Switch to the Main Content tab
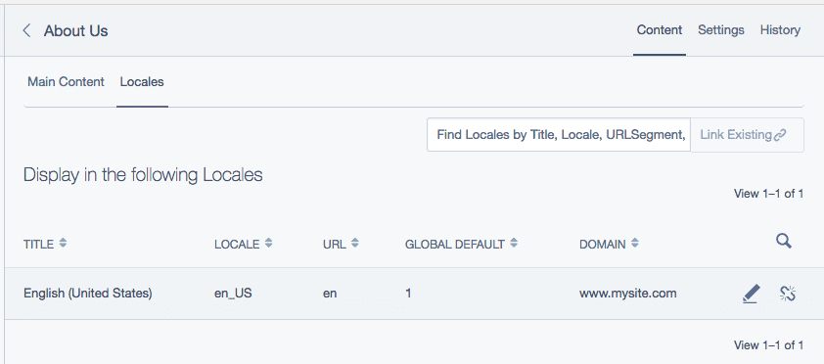Image resolution: width=824 pixels, height=364 pixels. coord(66,82)
